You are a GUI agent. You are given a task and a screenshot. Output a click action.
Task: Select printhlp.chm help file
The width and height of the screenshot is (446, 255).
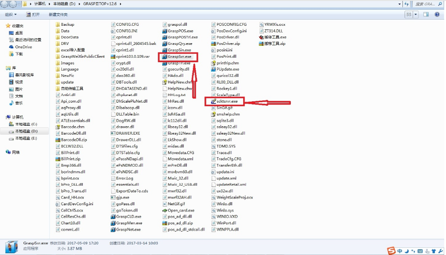coord(225,63)
